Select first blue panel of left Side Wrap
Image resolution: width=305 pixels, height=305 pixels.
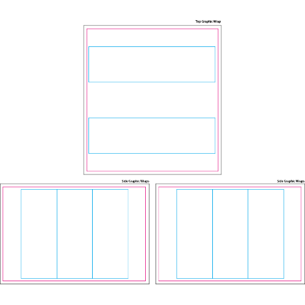[39, 234]
